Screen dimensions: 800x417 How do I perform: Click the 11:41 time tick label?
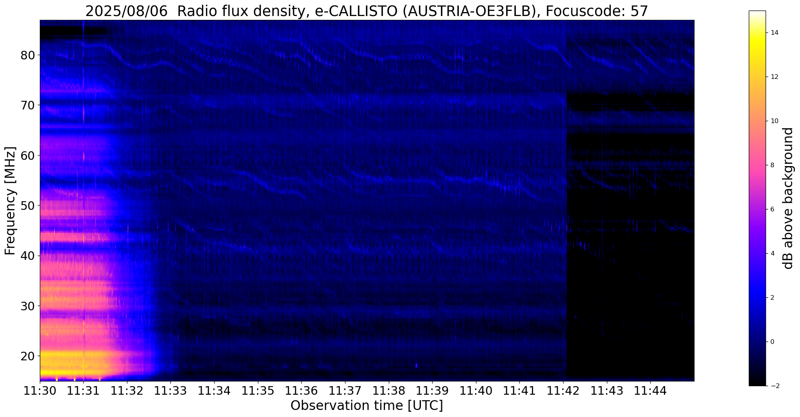click(x=519, y=390)
